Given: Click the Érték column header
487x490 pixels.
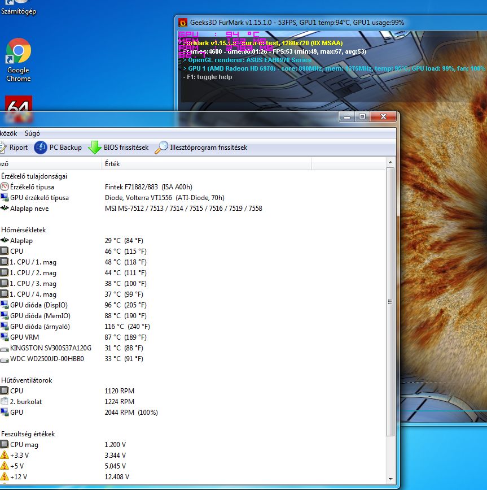Looking at the screenshot, I should [x=206, y=164].
